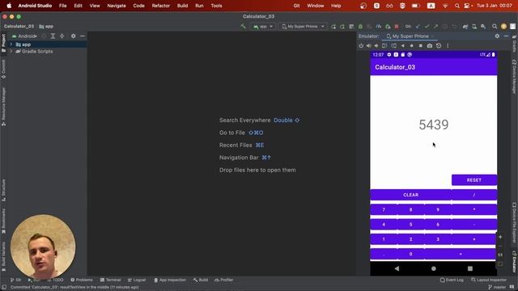The image size is (518, 291).
Task: Open the My Super Phone device dropdown
Action: click(303, 27)
